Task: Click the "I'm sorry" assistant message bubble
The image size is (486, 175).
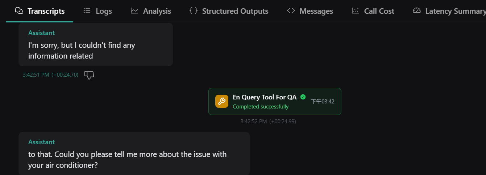Action: click(96, 44)
